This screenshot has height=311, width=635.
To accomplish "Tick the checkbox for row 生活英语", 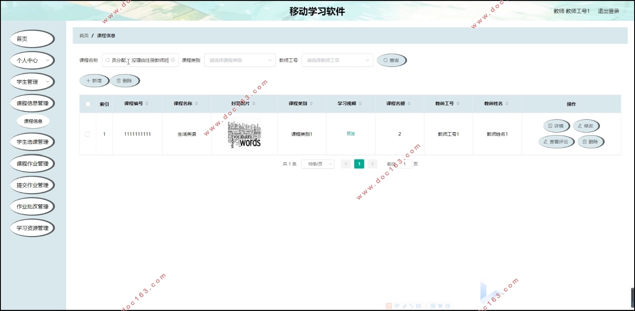I will pyautogui.click(x=87, y=134).
